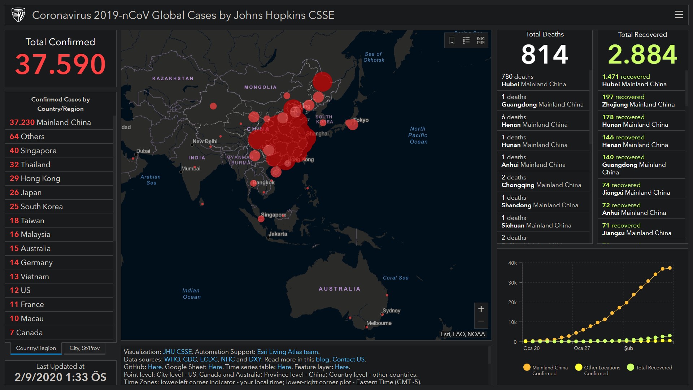Click the Singapore case circle on map

tap(261, 218)
